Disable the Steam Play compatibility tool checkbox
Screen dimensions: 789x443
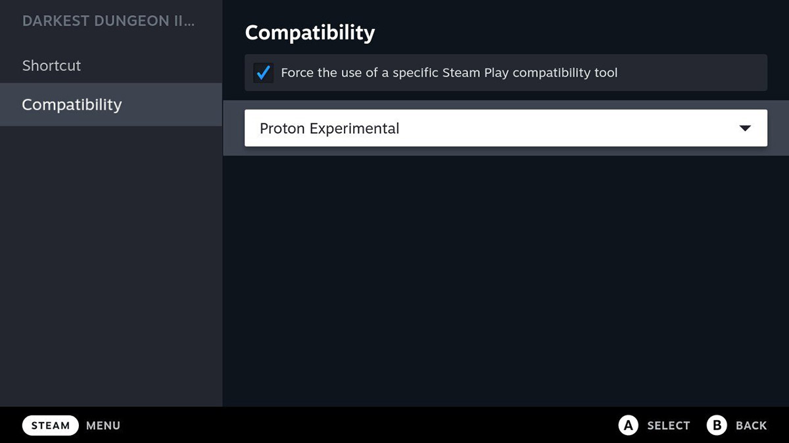[262, 73]
